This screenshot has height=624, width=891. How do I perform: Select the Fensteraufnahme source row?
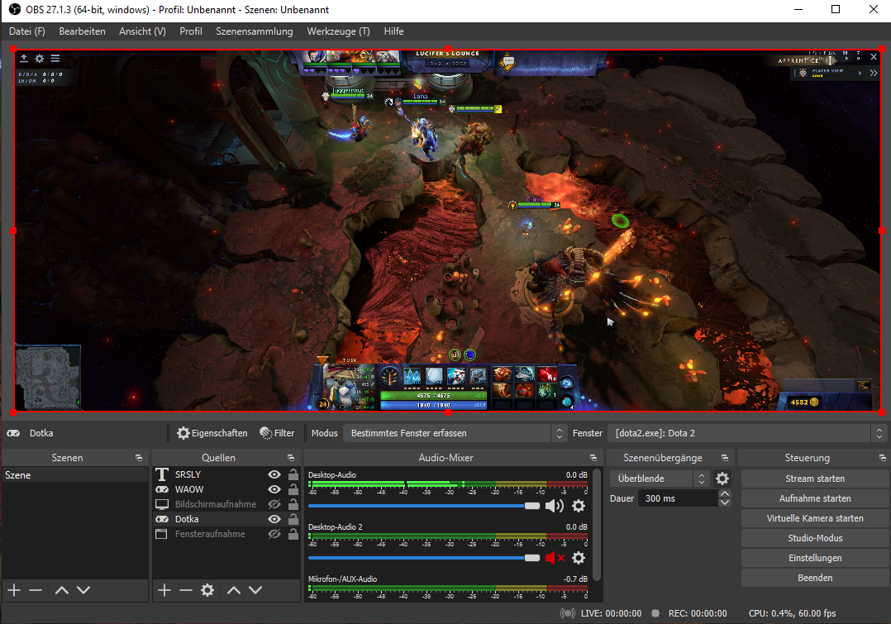tap(226, 534)
